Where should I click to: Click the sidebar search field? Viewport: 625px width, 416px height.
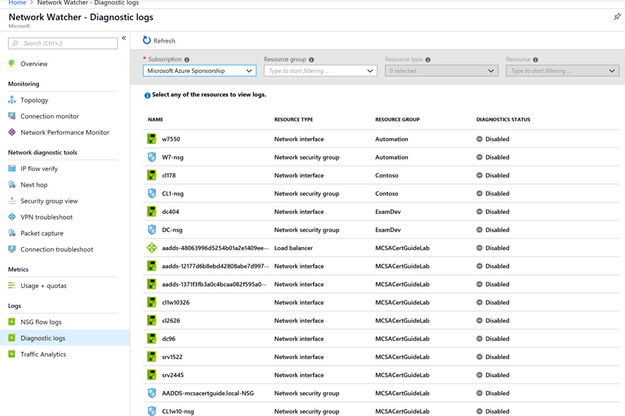pyautogui.click(x=63, y=44)
